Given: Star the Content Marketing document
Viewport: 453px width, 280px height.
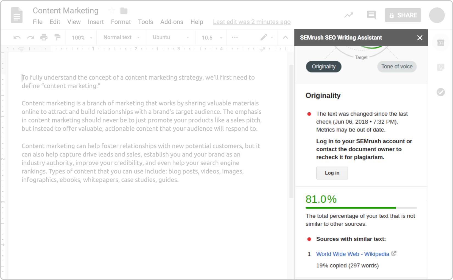Looking at the screenshot, I should click(111, 11).
